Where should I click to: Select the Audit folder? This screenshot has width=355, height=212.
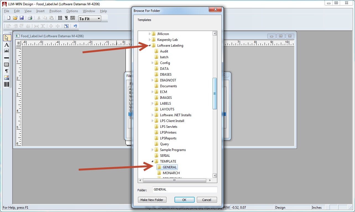pos(164,51)
